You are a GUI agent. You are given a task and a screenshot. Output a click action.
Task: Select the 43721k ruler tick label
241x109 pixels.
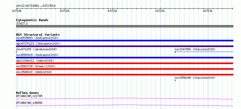112,11
